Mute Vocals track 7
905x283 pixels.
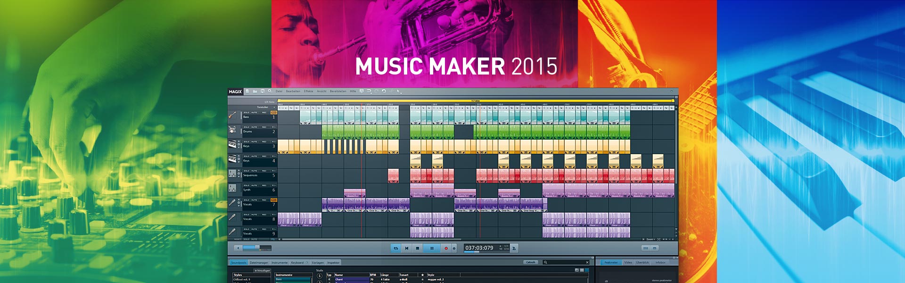pyautogui.click(x=254, y=200)
